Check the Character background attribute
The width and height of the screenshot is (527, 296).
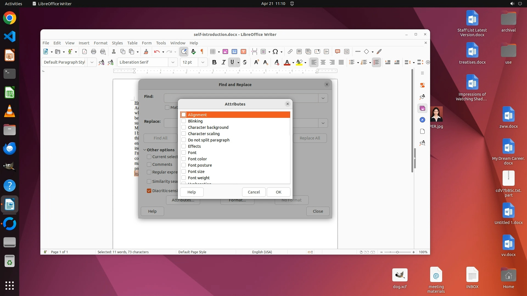click(x=184, y=127)
